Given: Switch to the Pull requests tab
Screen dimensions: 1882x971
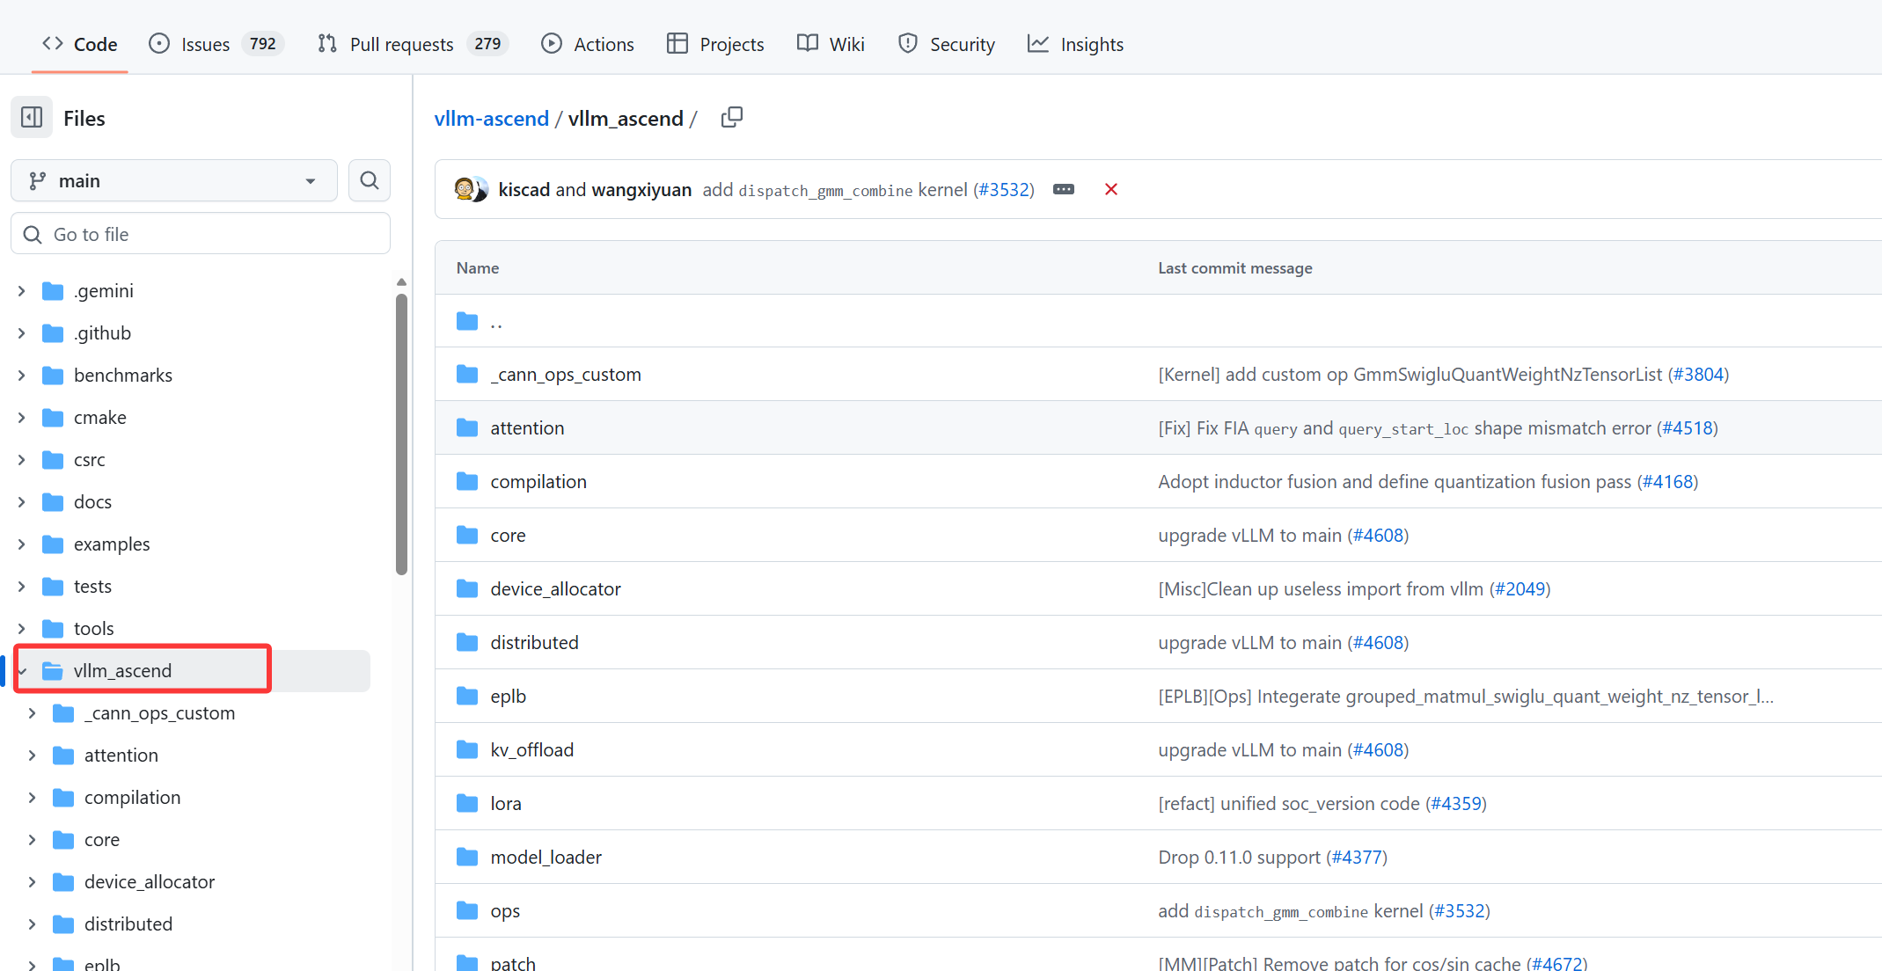Looking at the screenshot, I should tap(402, 43).
